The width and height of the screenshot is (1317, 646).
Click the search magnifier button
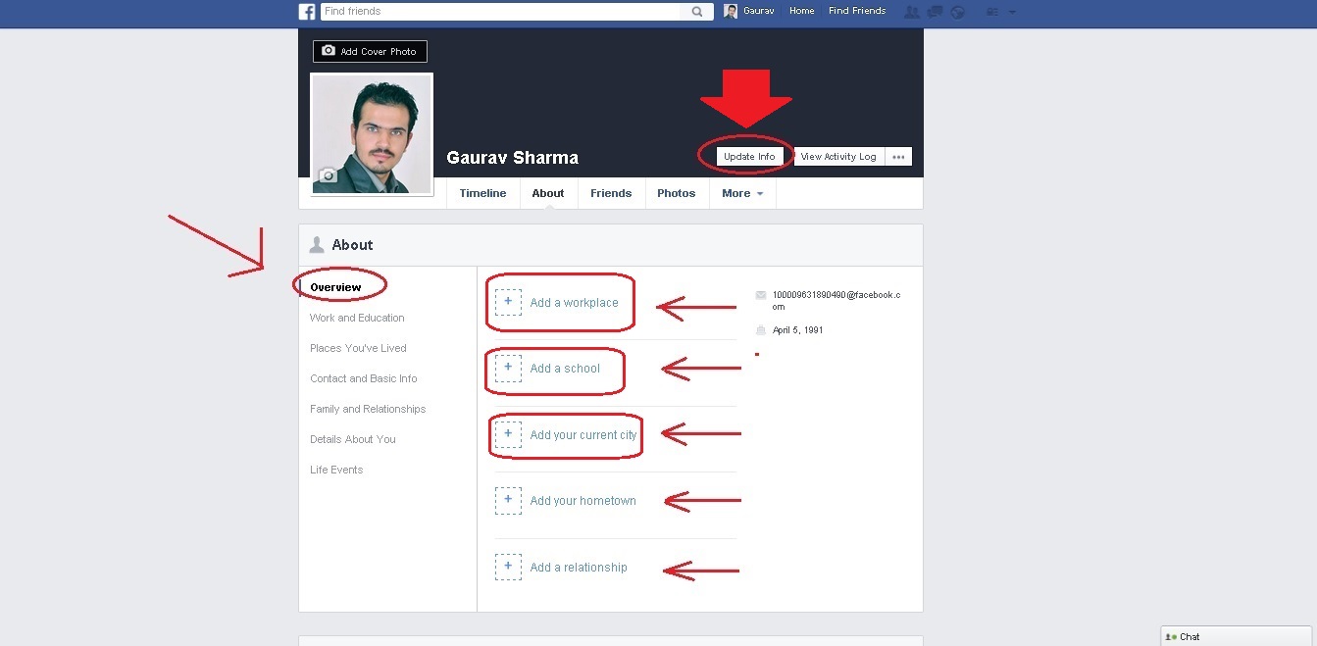coord(697,12)
